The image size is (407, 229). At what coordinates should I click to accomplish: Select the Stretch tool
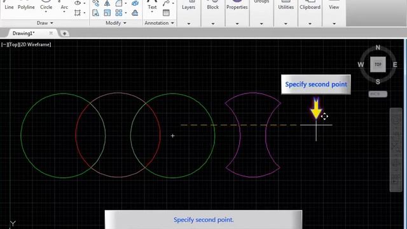[x=95, y=13]
